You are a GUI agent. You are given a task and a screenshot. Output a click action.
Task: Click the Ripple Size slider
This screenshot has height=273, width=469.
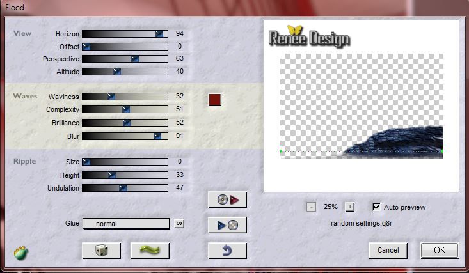click(x=125, y=162)
